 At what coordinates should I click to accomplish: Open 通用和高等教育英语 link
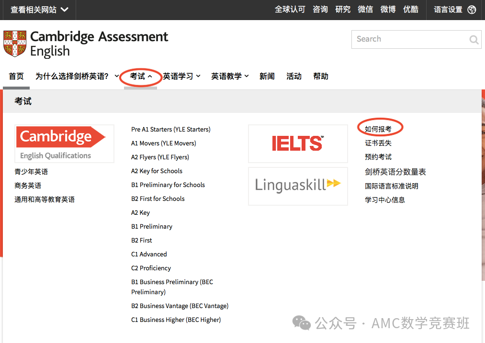(x=45, y=199)
